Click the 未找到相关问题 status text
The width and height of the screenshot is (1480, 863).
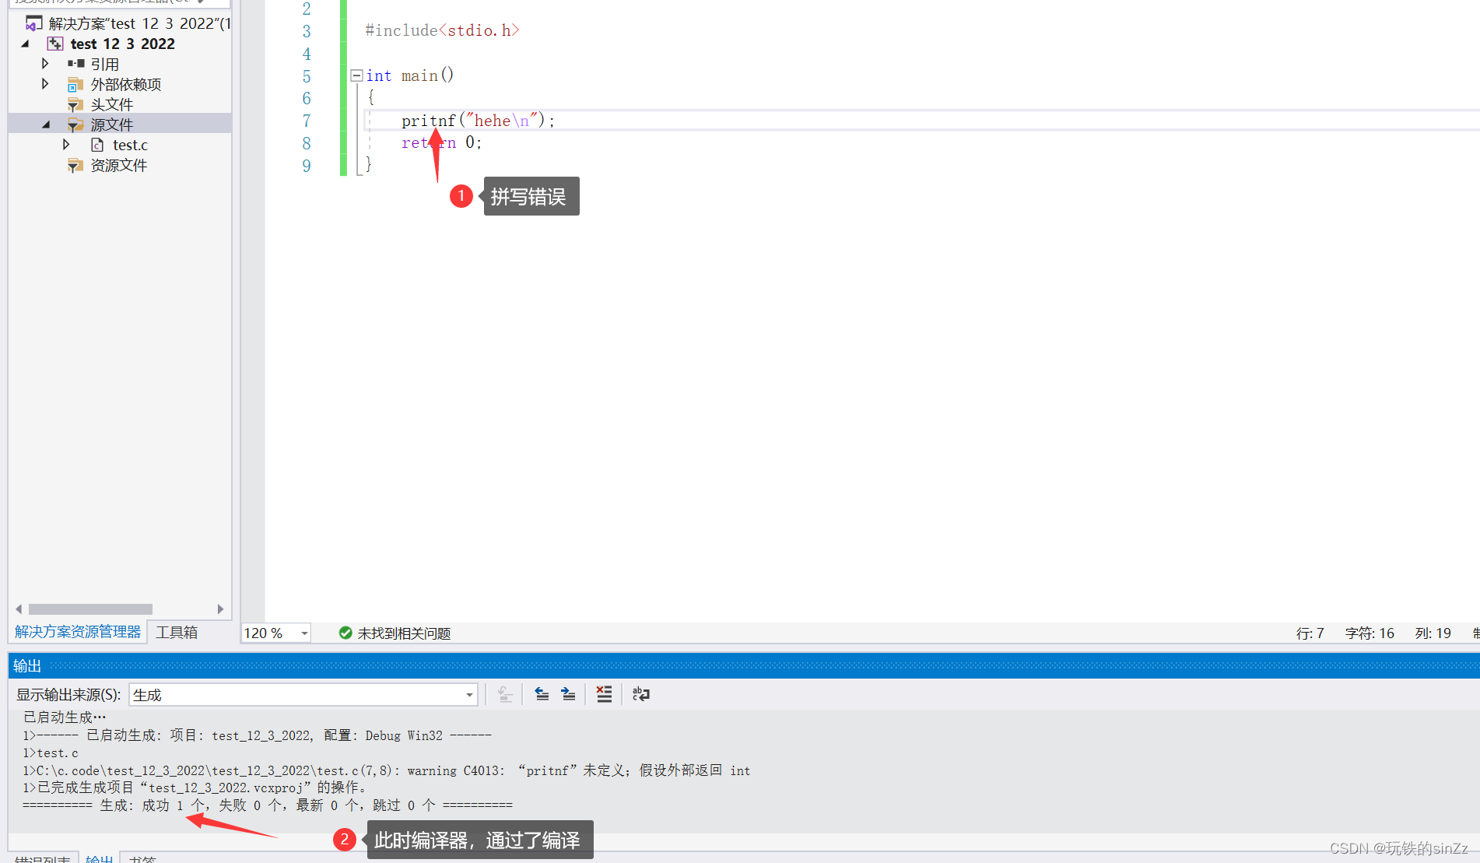pos(405,633)
